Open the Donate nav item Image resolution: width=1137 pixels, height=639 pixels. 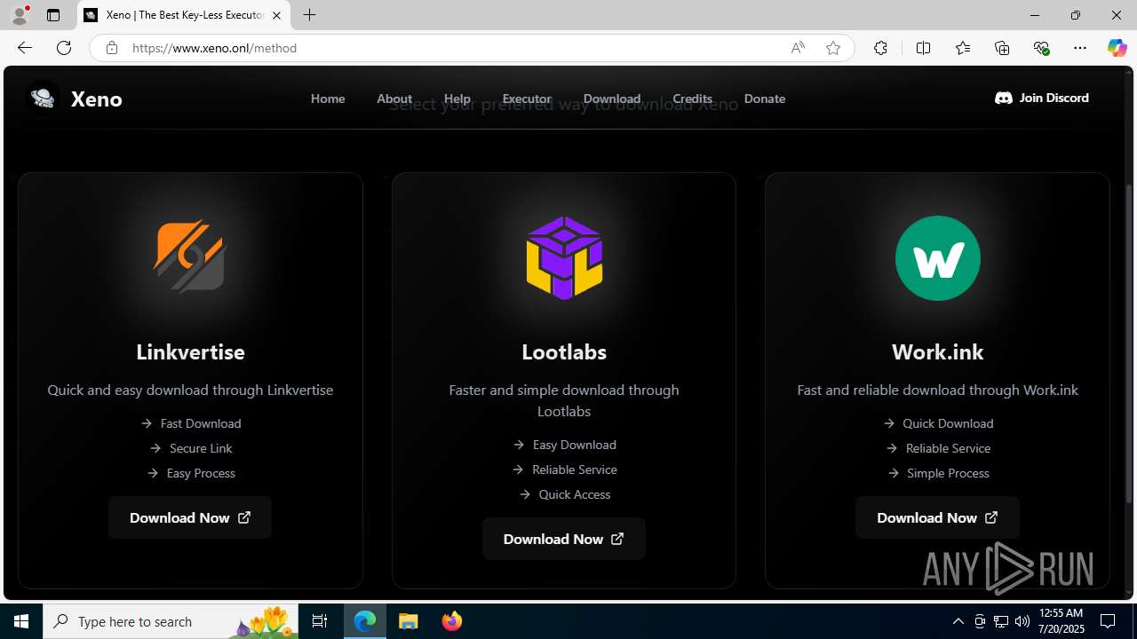(x=765, y=99)
